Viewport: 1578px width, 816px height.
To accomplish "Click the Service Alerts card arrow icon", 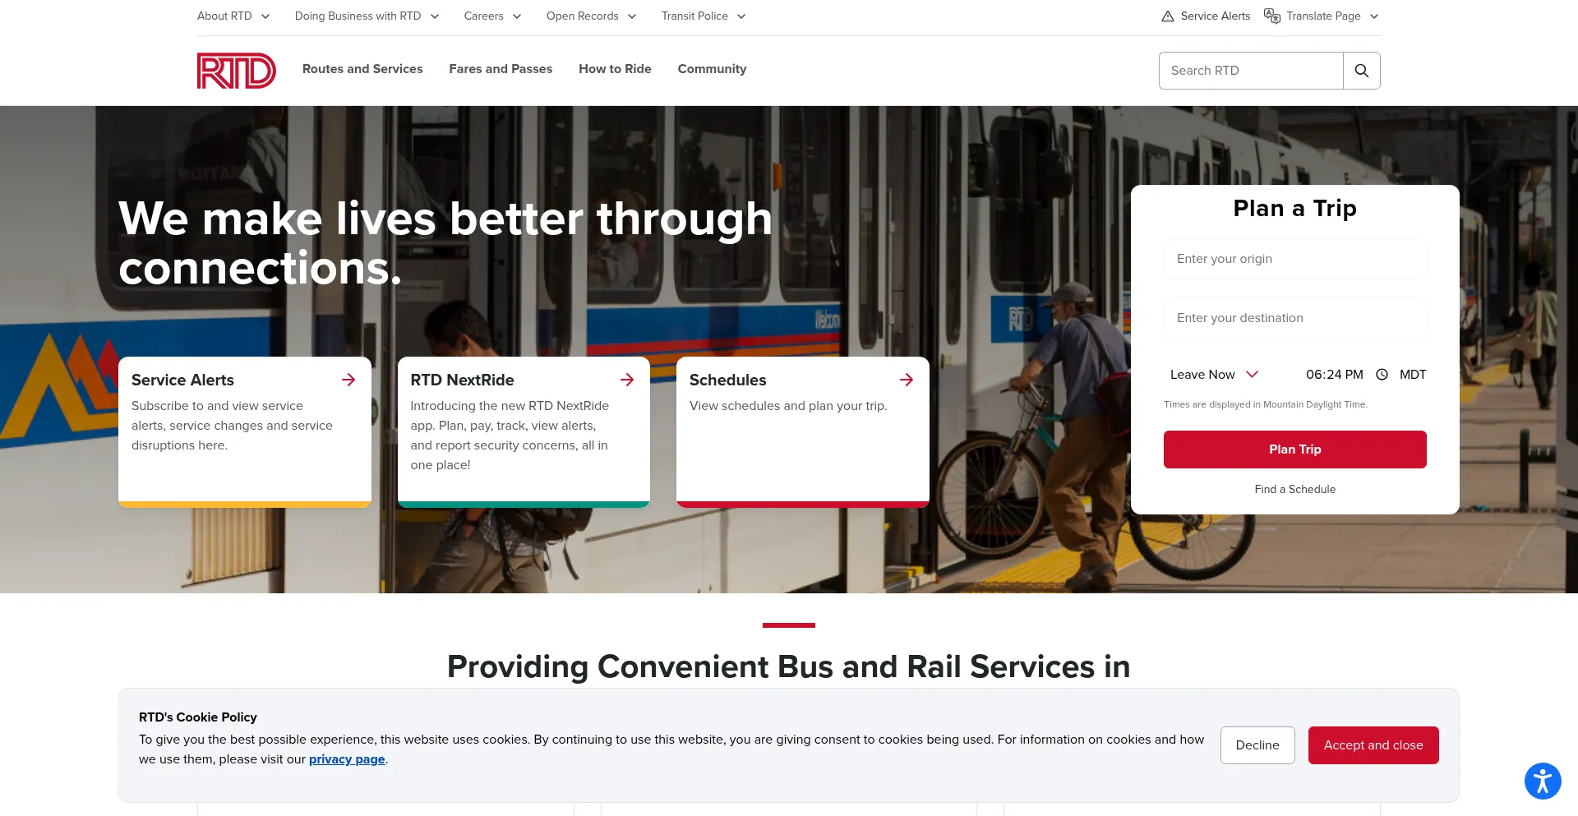I will pos(348,380).
